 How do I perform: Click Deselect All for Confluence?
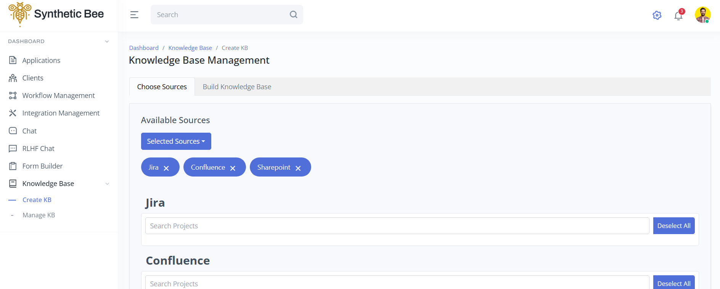click(674, 283)
